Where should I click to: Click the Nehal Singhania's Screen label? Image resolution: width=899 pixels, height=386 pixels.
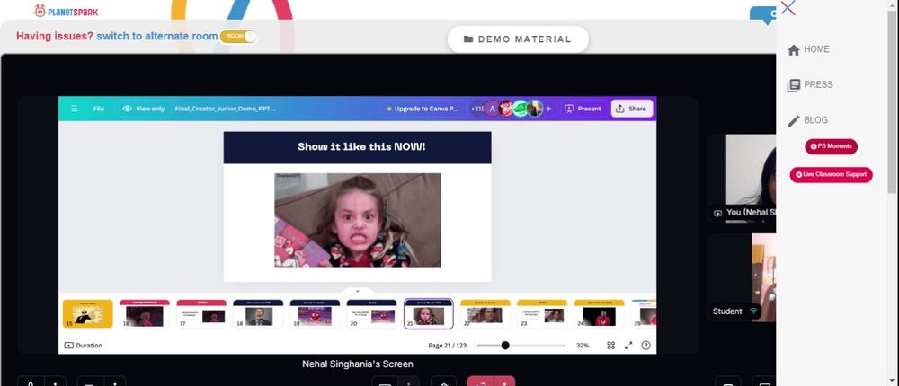coord(357,364)
